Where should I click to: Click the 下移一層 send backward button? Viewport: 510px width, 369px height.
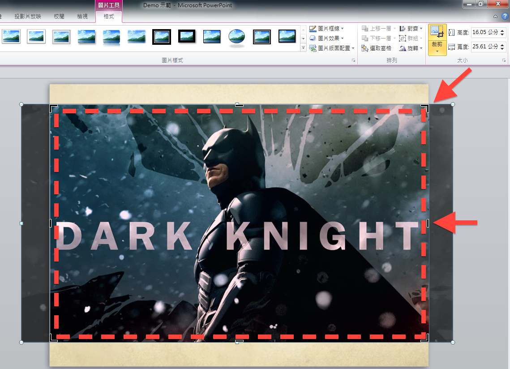point(379,39)
